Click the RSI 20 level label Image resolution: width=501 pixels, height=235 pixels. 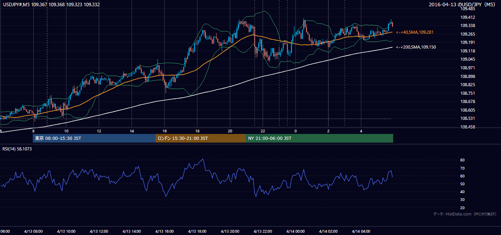coord(463,208)
